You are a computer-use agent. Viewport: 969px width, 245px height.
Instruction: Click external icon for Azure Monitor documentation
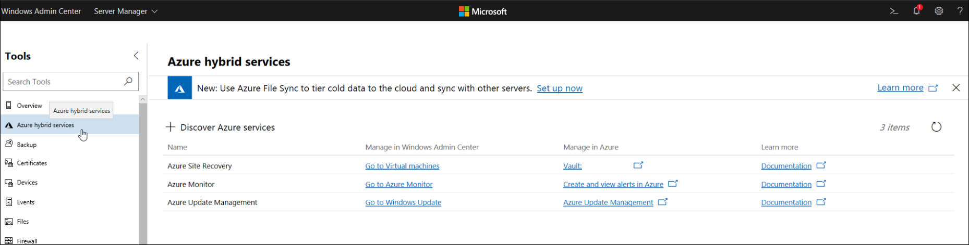pyautogui.click(x=821, y=183)
